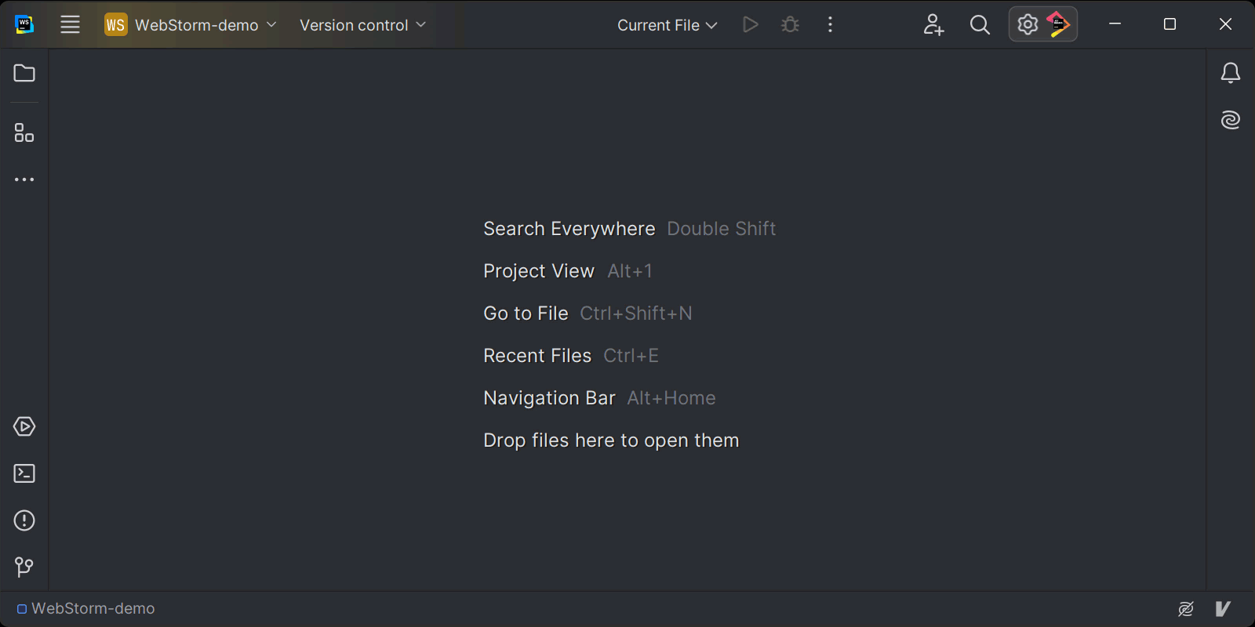Click the Code With Me invite icon

[x=933, y=24]
